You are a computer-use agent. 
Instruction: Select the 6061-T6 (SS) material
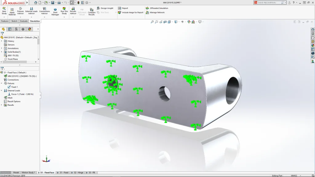click(11, 55)
